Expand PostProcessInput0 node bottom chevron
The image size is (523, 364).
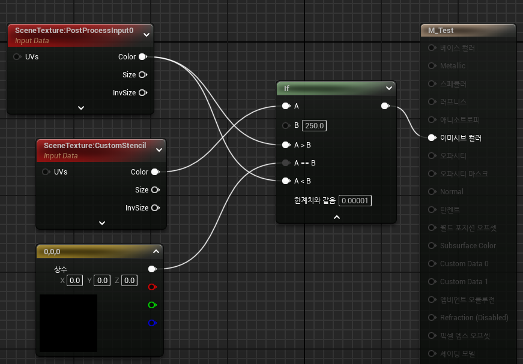click(x=81, y=107)
